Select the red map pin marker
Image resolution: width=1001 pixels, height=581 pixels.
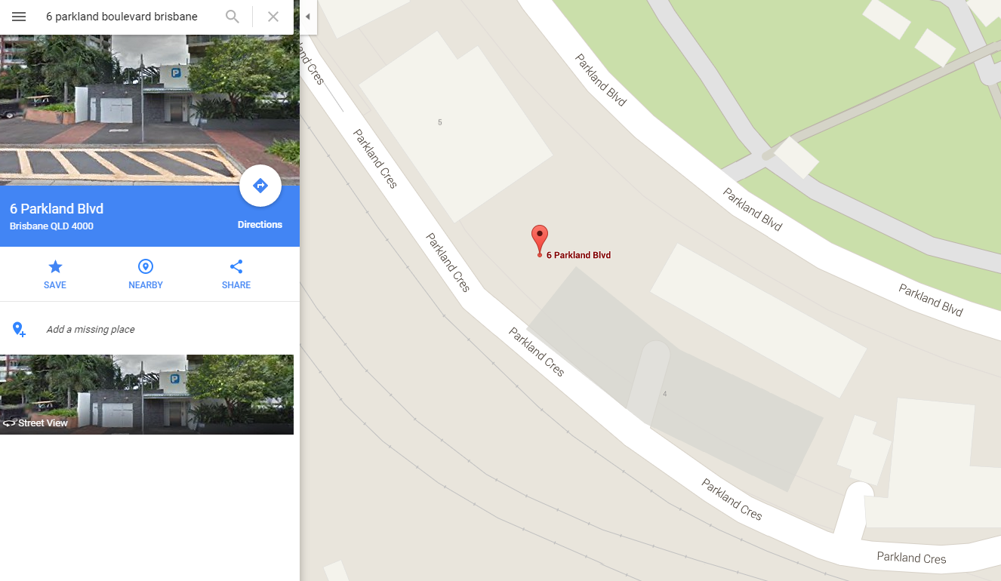(539, 241)
